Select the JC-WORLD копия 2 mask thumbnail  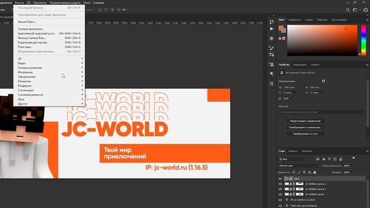coord(299,189)
